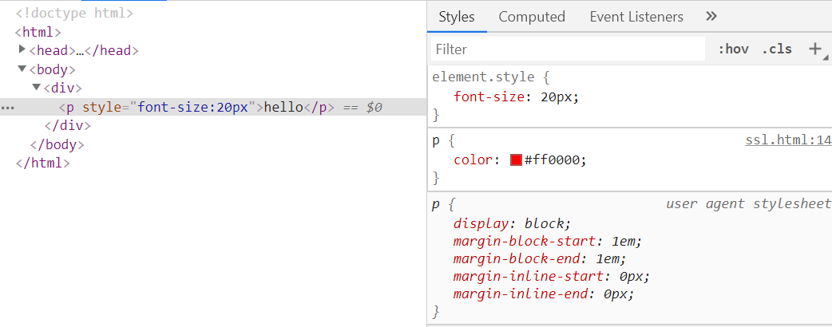832x327 pixels.
Task: Click the three-dots icon beside the selected row
Action: [7, 107]
